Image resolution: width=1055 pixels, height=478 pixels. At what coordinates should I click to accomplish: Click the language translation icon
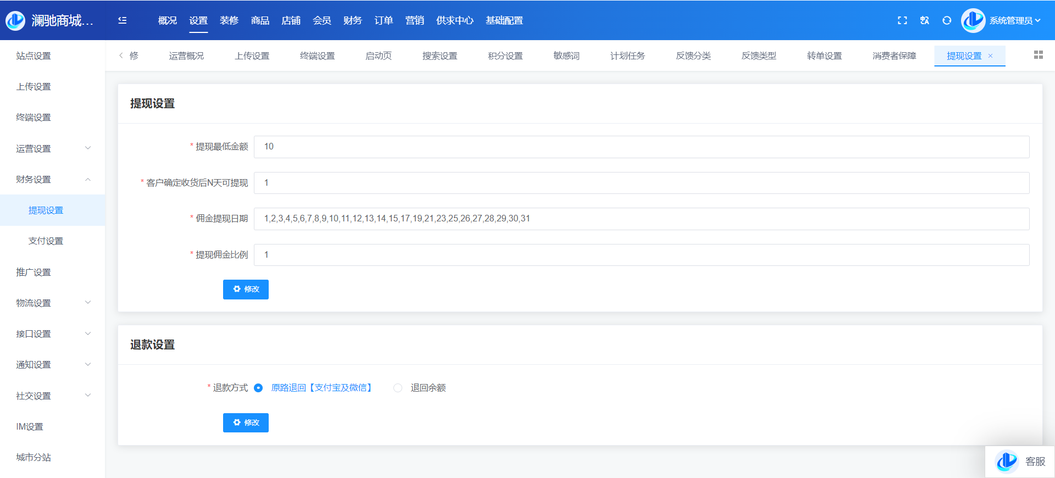tap(925, 20)
